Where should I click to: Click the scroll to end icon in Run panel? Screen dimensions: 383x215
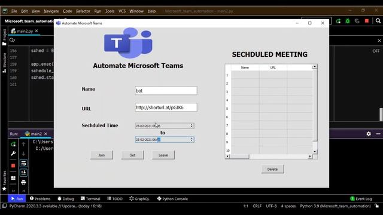pyautogui.click(x=23, y=173)
